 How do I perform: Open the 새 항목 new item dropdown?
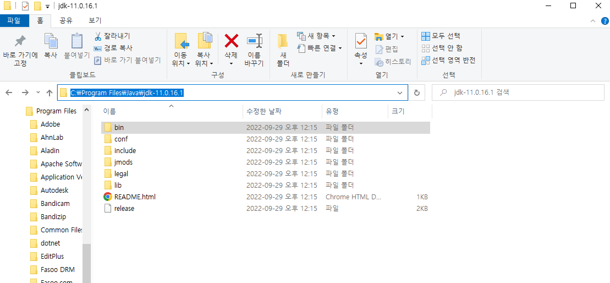coord(316,36)
